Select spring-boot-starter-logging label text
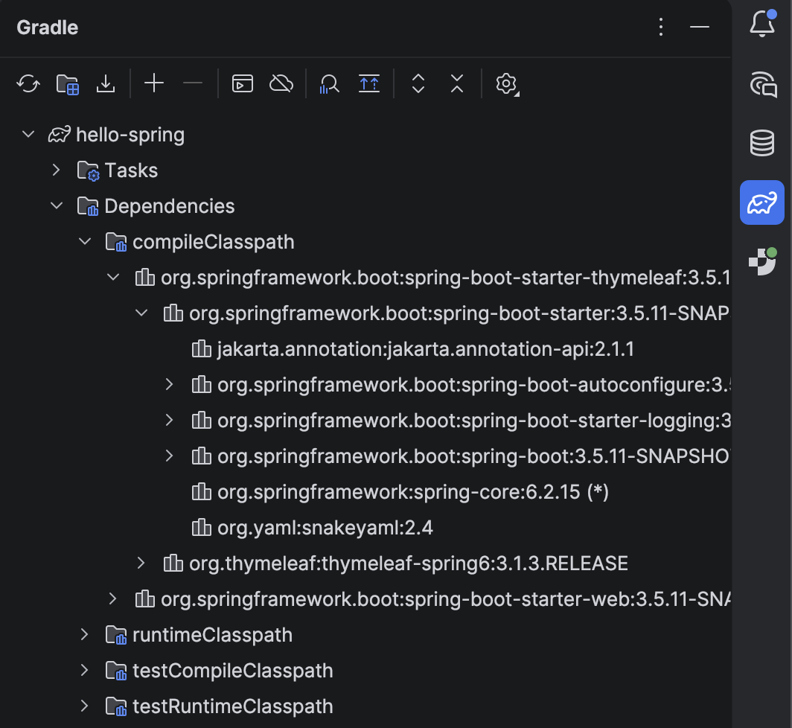The width and height of the screenshot is (792, 728). 474,421
